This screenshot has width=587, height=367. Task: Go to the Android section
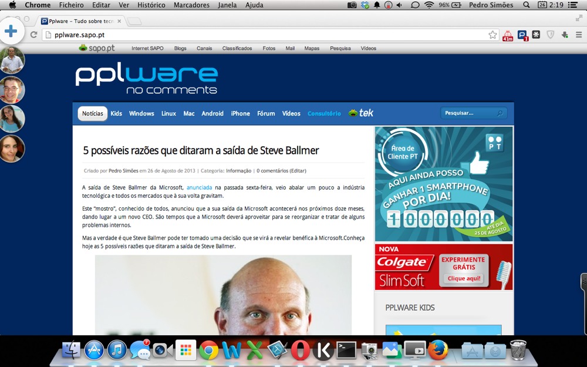(x=212, y=113)
